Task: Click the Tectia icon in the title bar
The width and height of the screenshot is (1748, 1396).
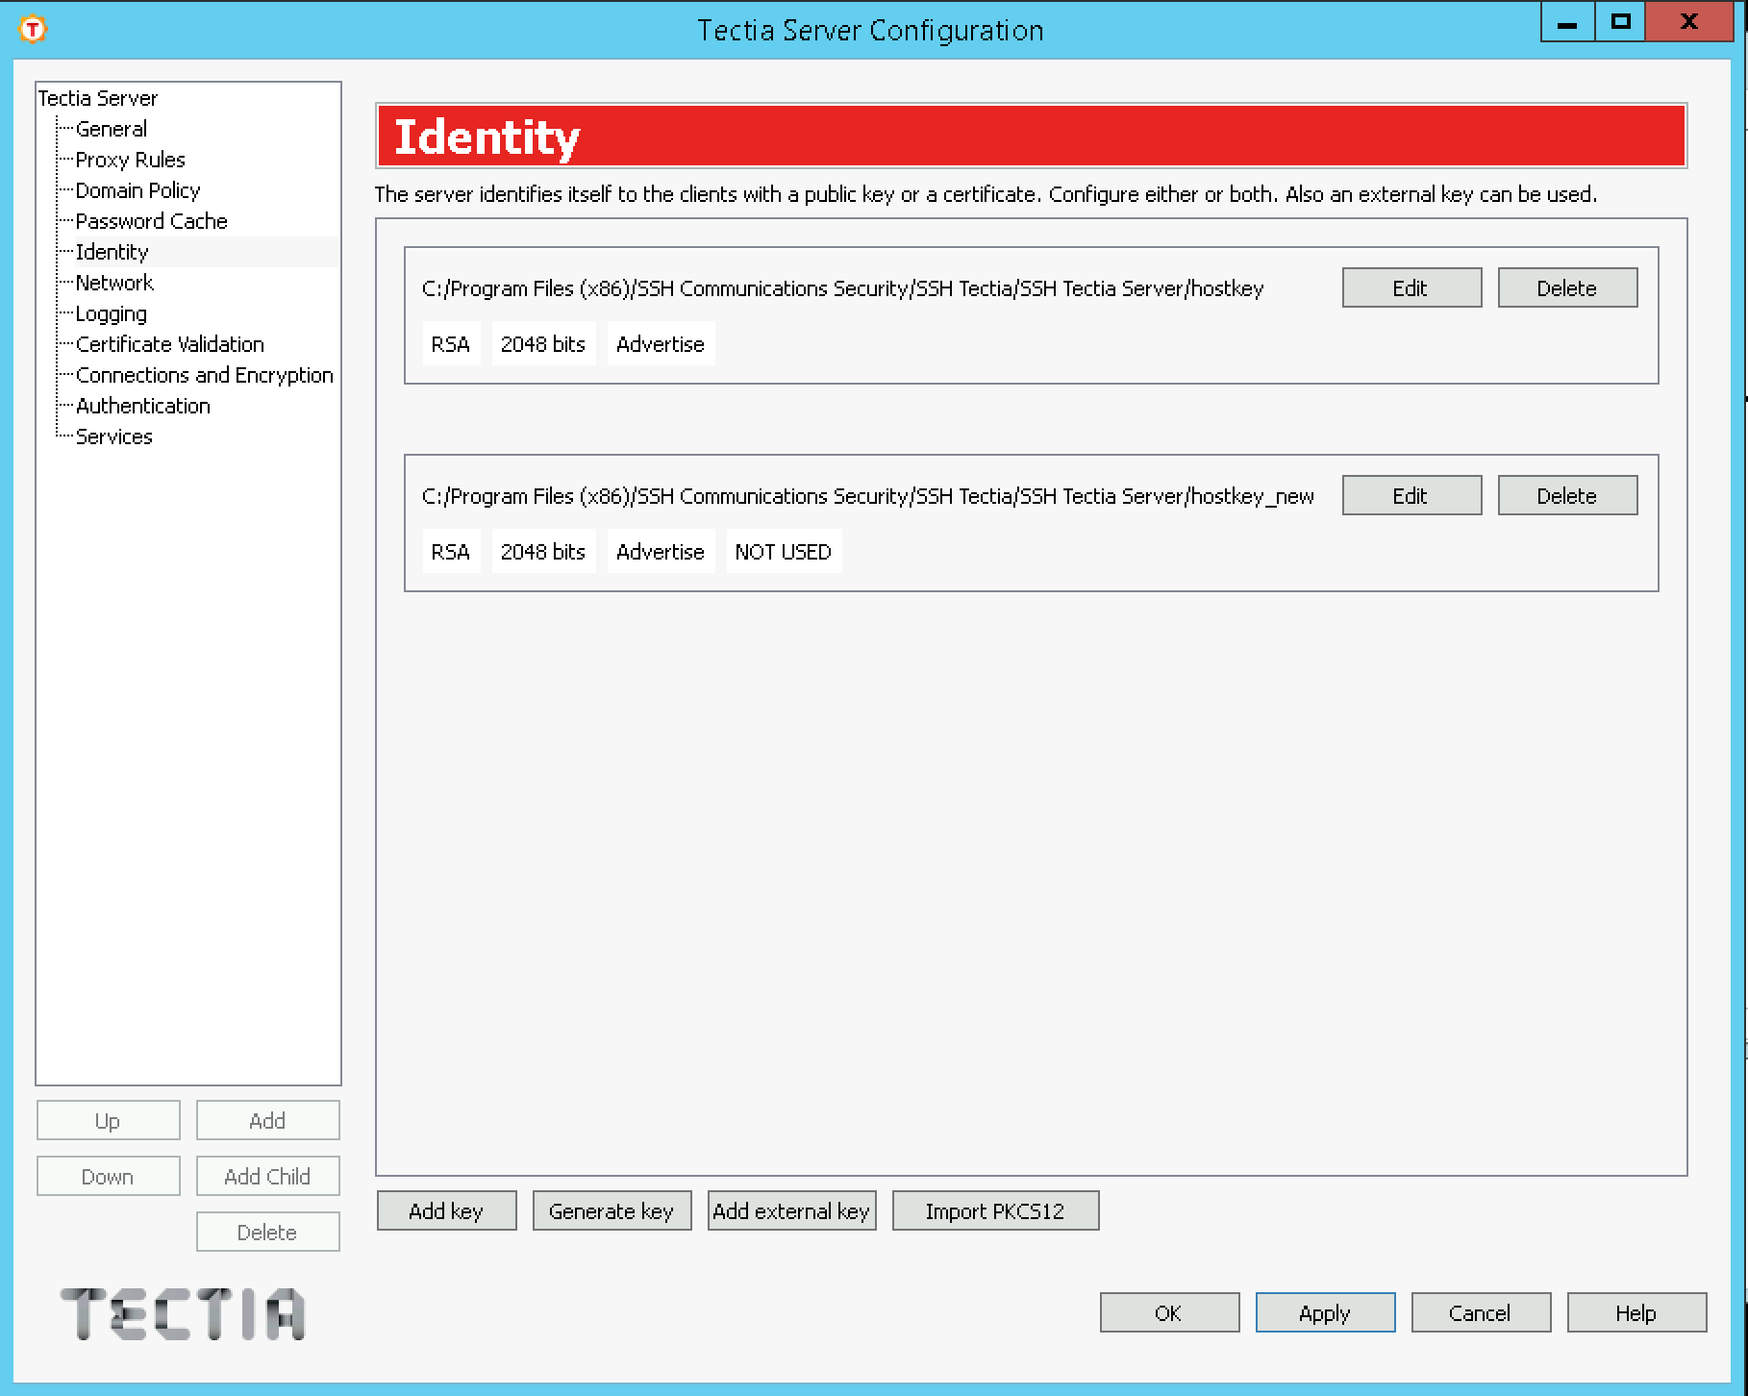Action: (x=33, y=29)
